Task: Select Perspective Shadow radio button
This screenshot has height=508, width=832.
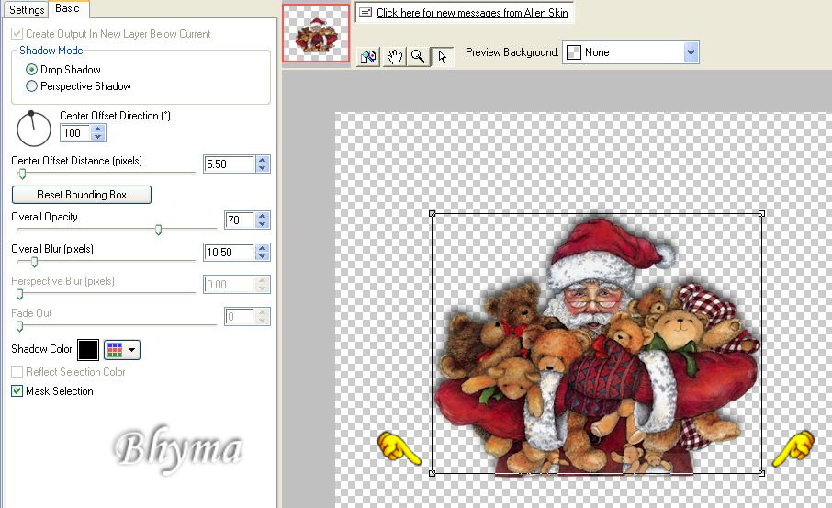Action: [32, 86]
